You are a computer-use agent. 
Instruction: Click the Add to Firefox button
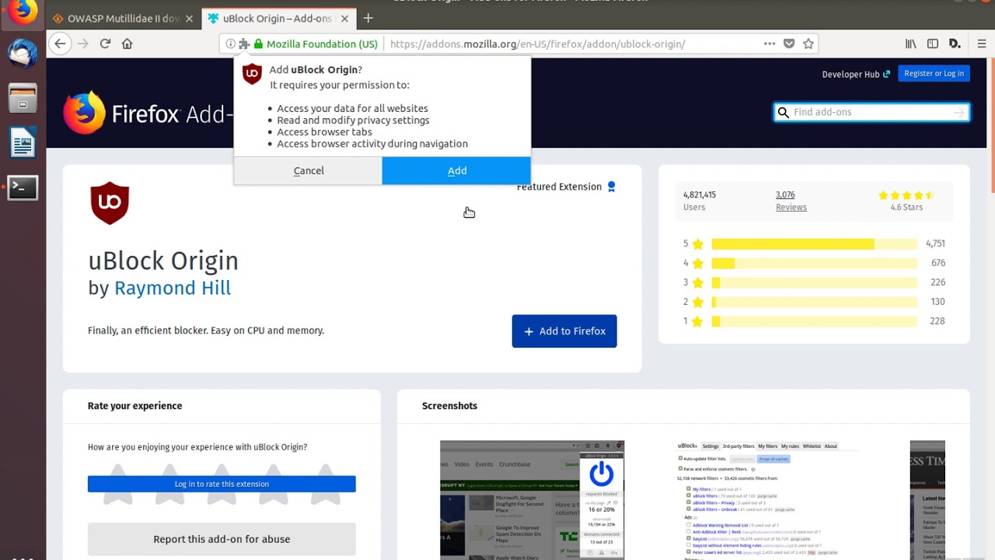tap(564, 331)
